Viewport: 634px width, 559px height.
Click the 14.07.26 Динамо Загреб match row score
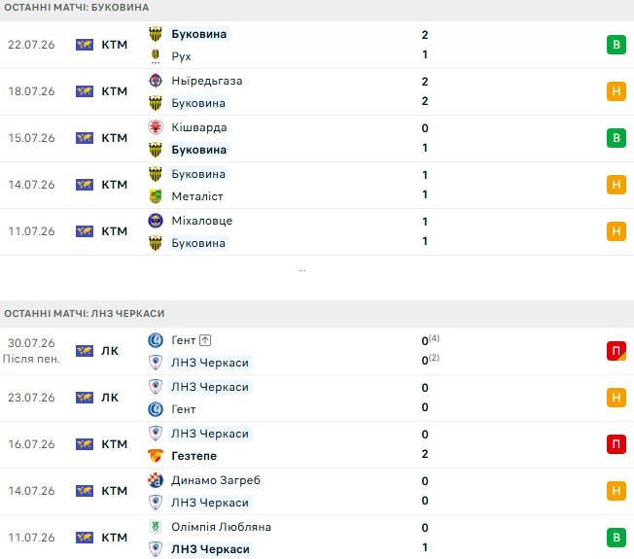coord(425,491)
